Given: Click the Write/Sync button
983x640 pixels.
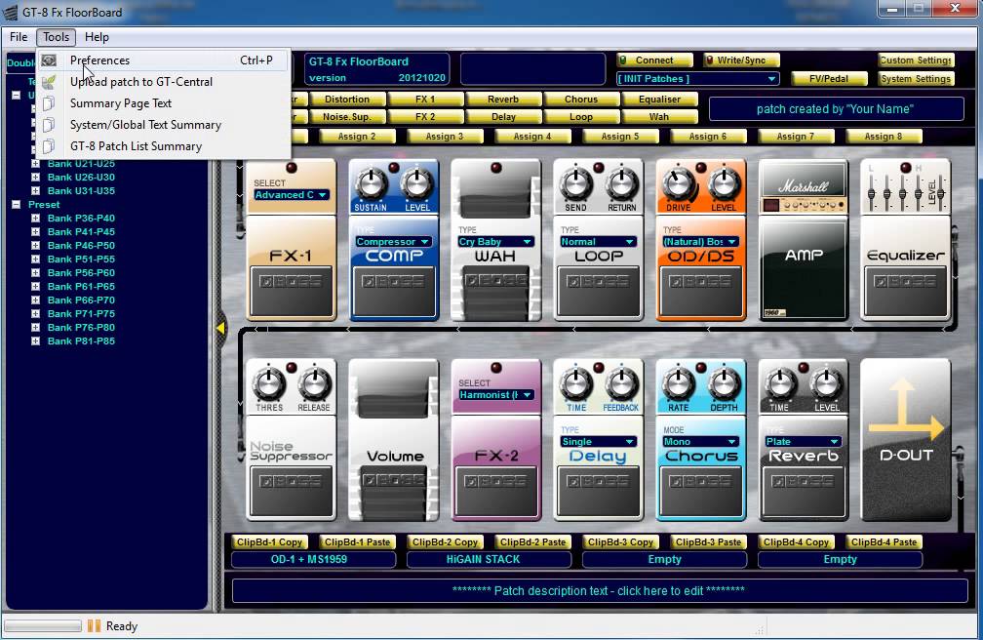Looking at the screenshot, I should click(741, 60).
